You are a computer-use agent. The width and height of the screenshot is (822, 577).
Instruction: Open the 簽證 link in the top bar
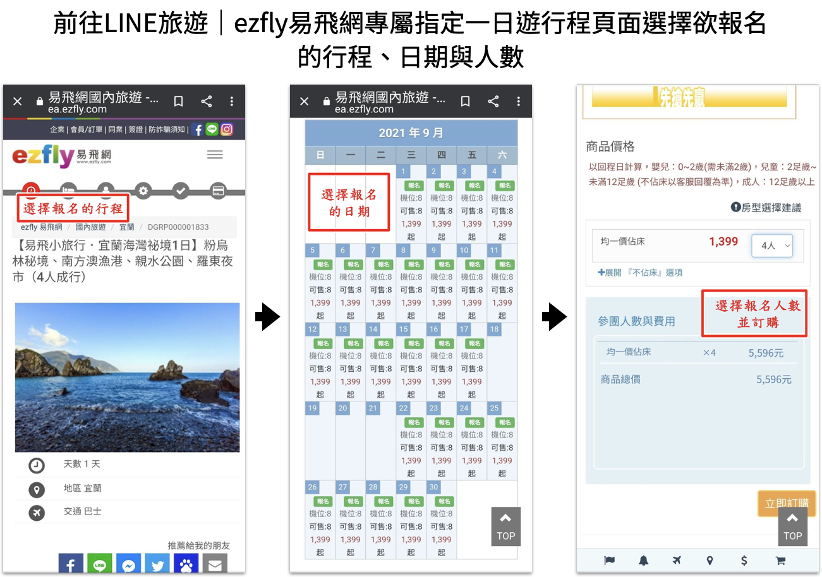(x=135, y=129)
